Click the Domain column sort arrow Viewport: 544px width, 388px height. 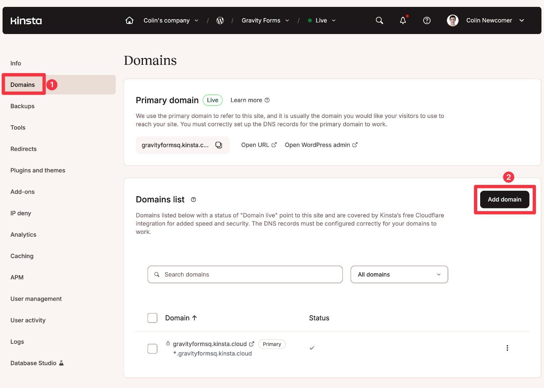tap(194, 318)
